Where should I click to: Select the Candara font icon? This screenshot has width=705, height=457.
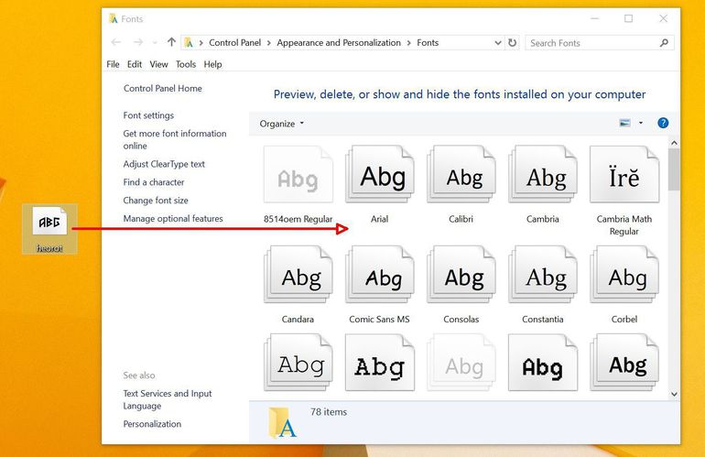(298, 275)
